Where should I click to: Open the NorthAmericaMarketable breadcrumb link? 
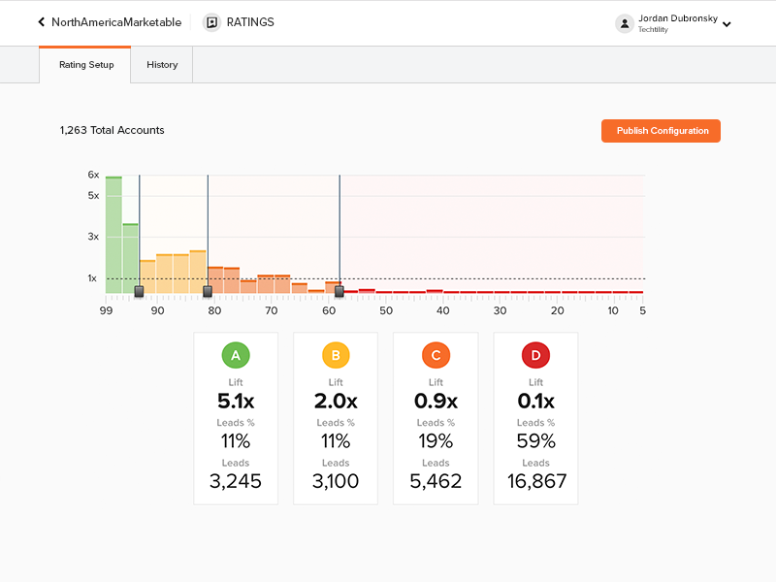115,22
